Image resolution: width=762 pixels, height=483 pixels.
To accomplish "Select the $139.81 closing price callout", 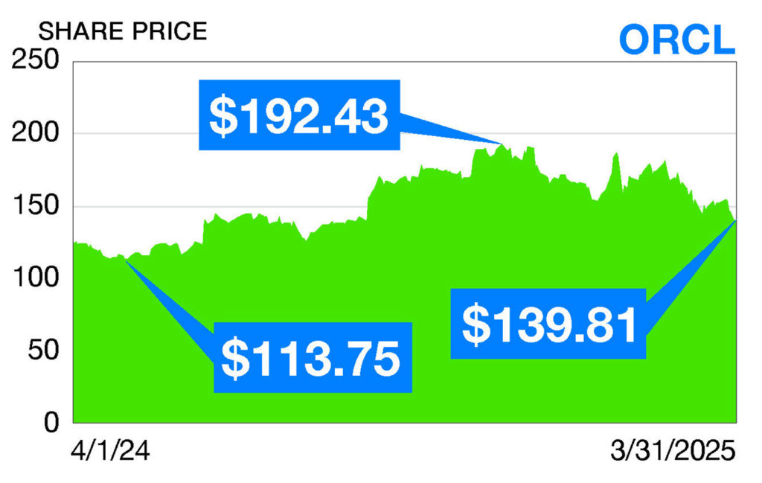I will (x=548, y=324).
